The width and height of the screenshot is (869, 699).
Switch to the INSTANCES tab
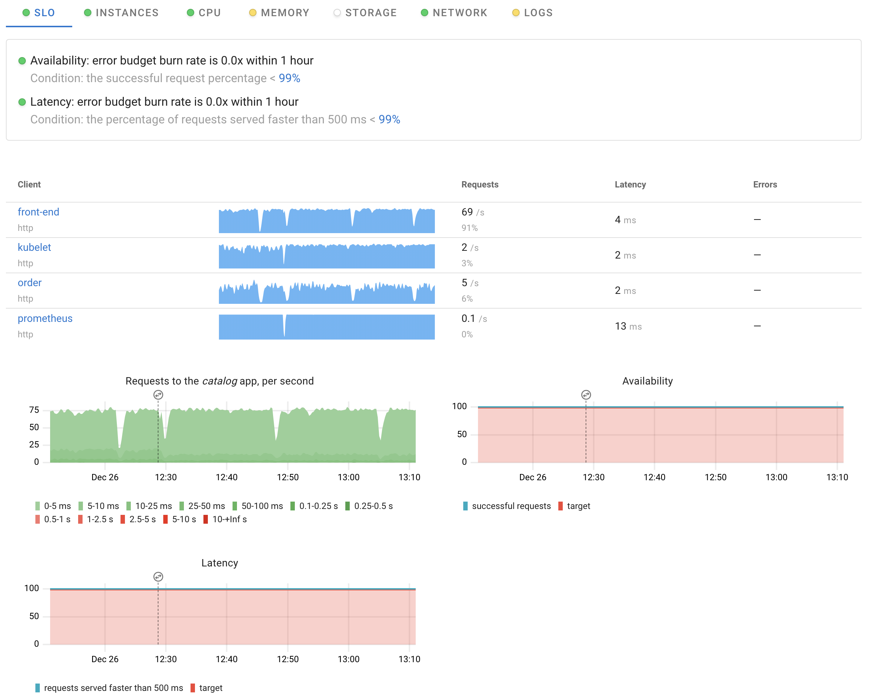121,13
